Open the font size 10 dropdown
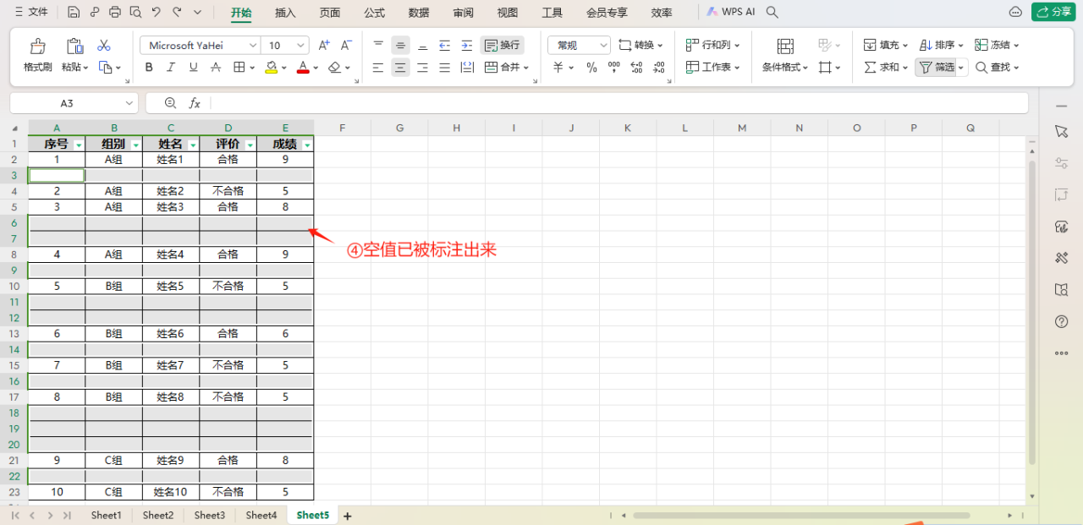 tap(302, 46)
